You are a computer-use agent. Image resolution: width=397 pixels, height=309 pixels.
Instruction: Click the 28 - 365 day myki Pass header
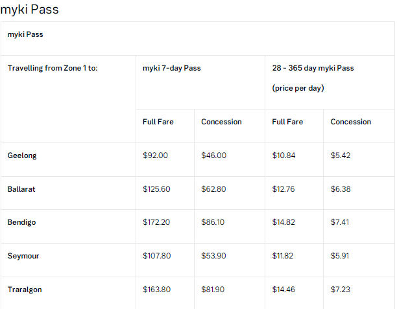tap(313, 68)
